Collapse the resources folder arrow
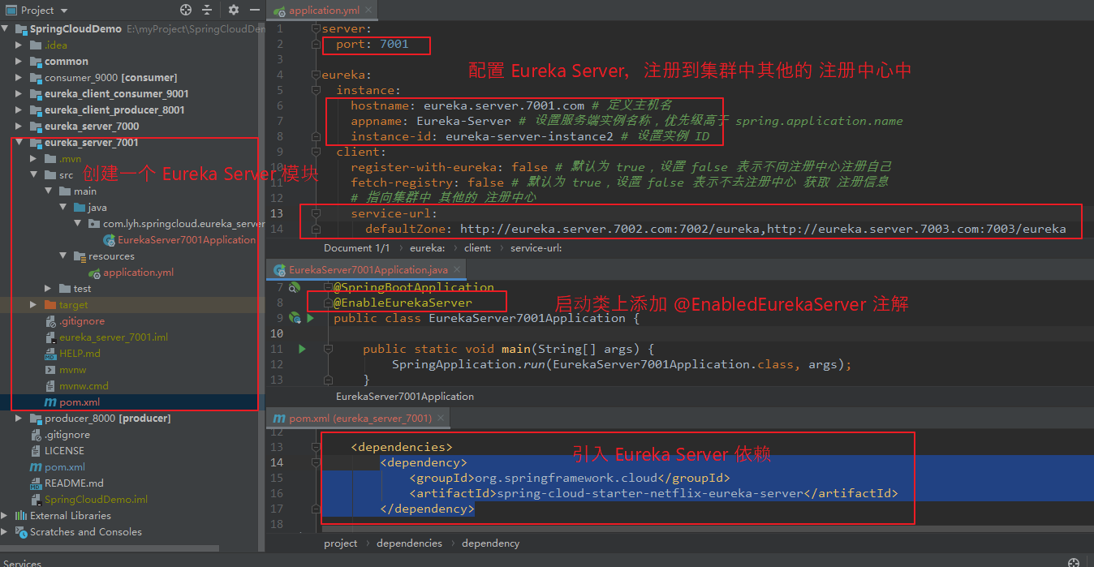This screenshot has height=567, width=1094. 63,256
